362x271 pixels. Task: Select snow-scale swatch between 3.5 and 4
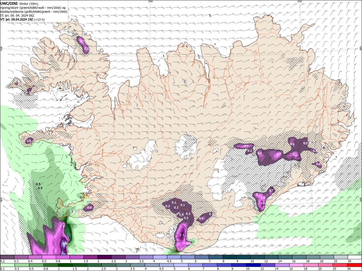[x=146, y=257]
